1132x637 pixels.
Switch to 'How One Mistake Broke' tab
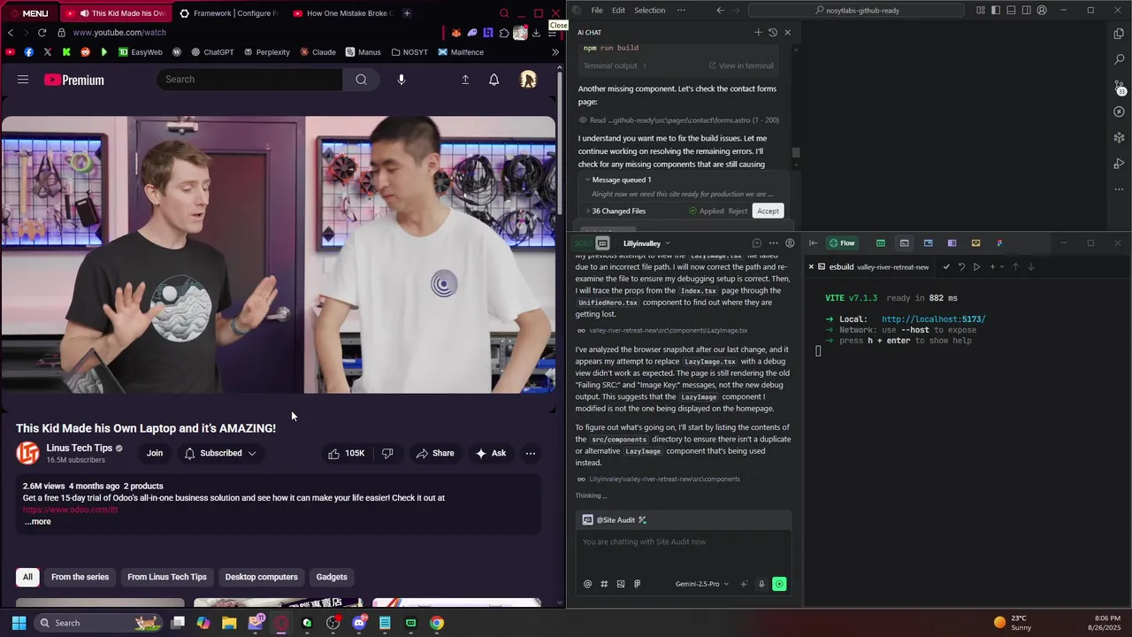[x=342, y=13]
